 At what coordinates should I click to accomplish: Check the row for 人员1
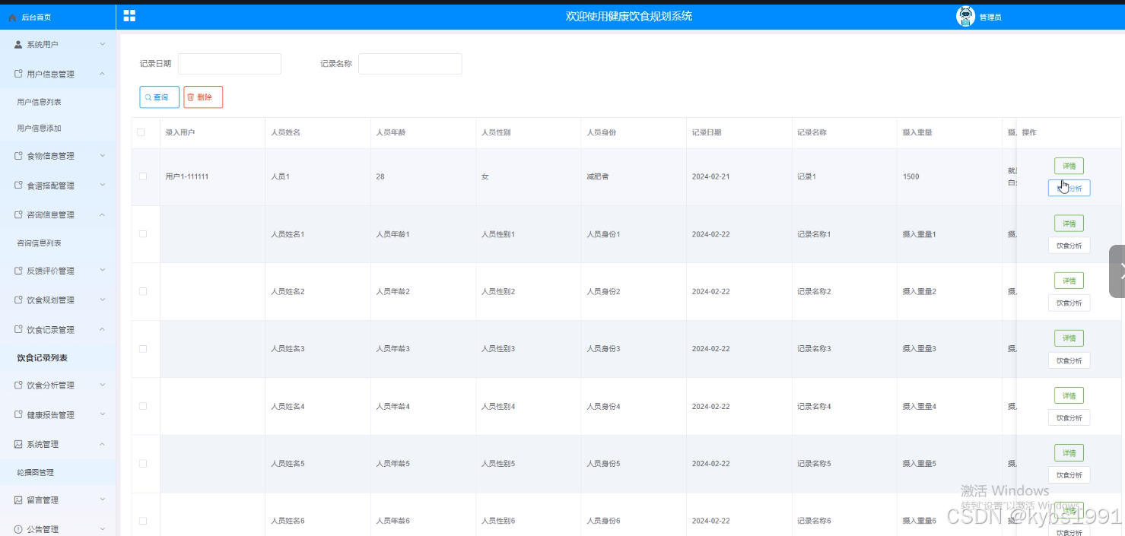[143, 176]
